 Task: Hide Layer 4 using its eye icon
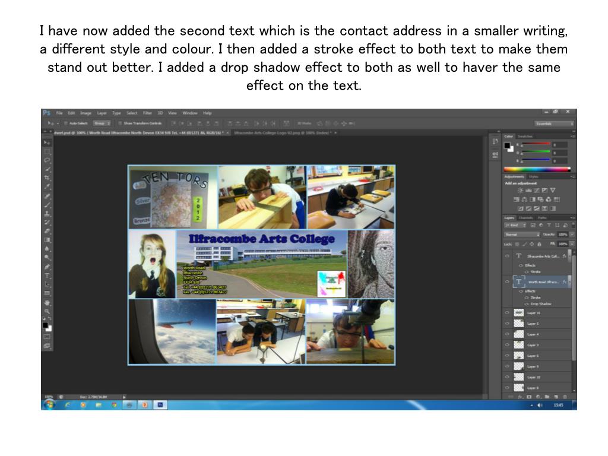[x=507, y=334]
